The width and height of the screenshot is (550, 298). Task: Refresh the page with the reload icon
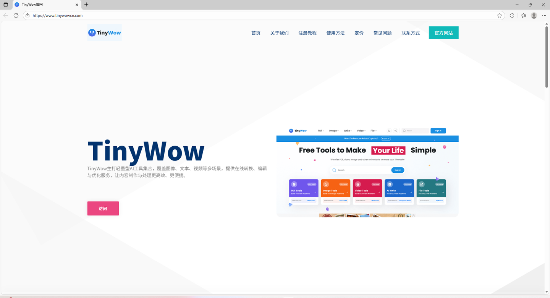[16, 15]
